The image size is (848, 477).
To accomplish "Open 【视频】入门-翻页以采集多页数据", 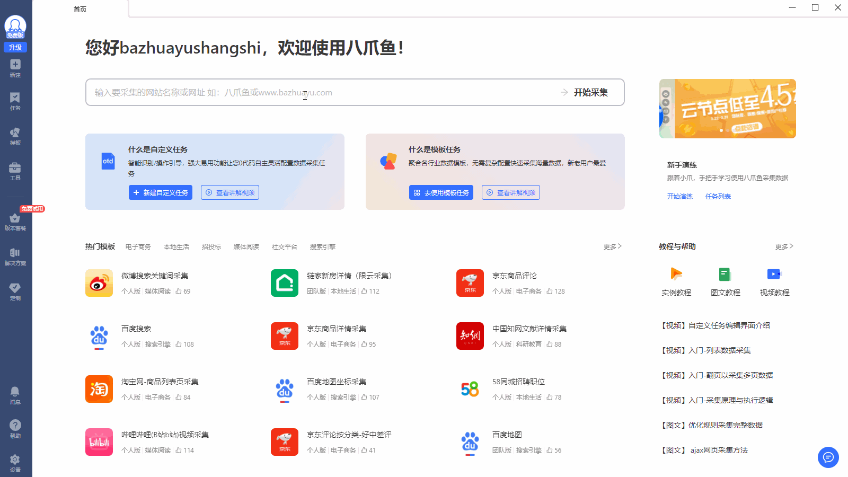I will click(x=716, y=375).
